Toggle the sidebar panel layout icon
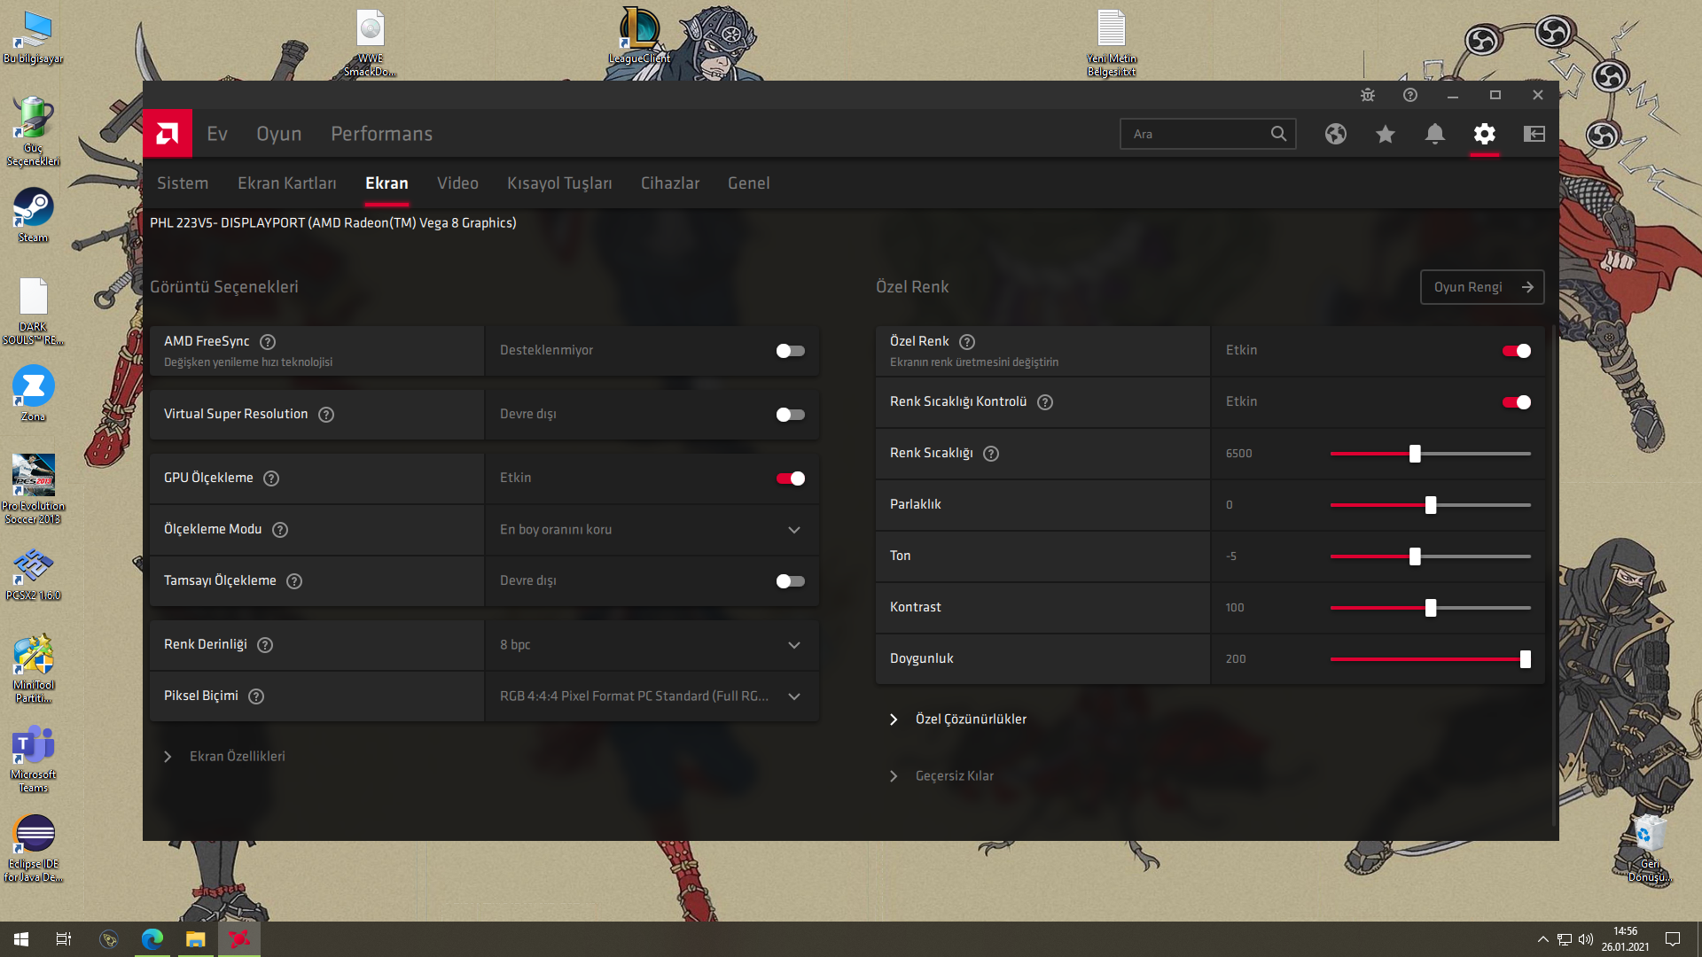This screenshot has height=957, width=1702. coord(1534,134)
